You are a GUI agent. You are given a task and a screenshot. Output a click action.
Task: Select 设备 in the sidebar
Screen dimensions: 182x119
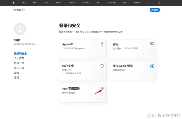(x=16, y=73)
